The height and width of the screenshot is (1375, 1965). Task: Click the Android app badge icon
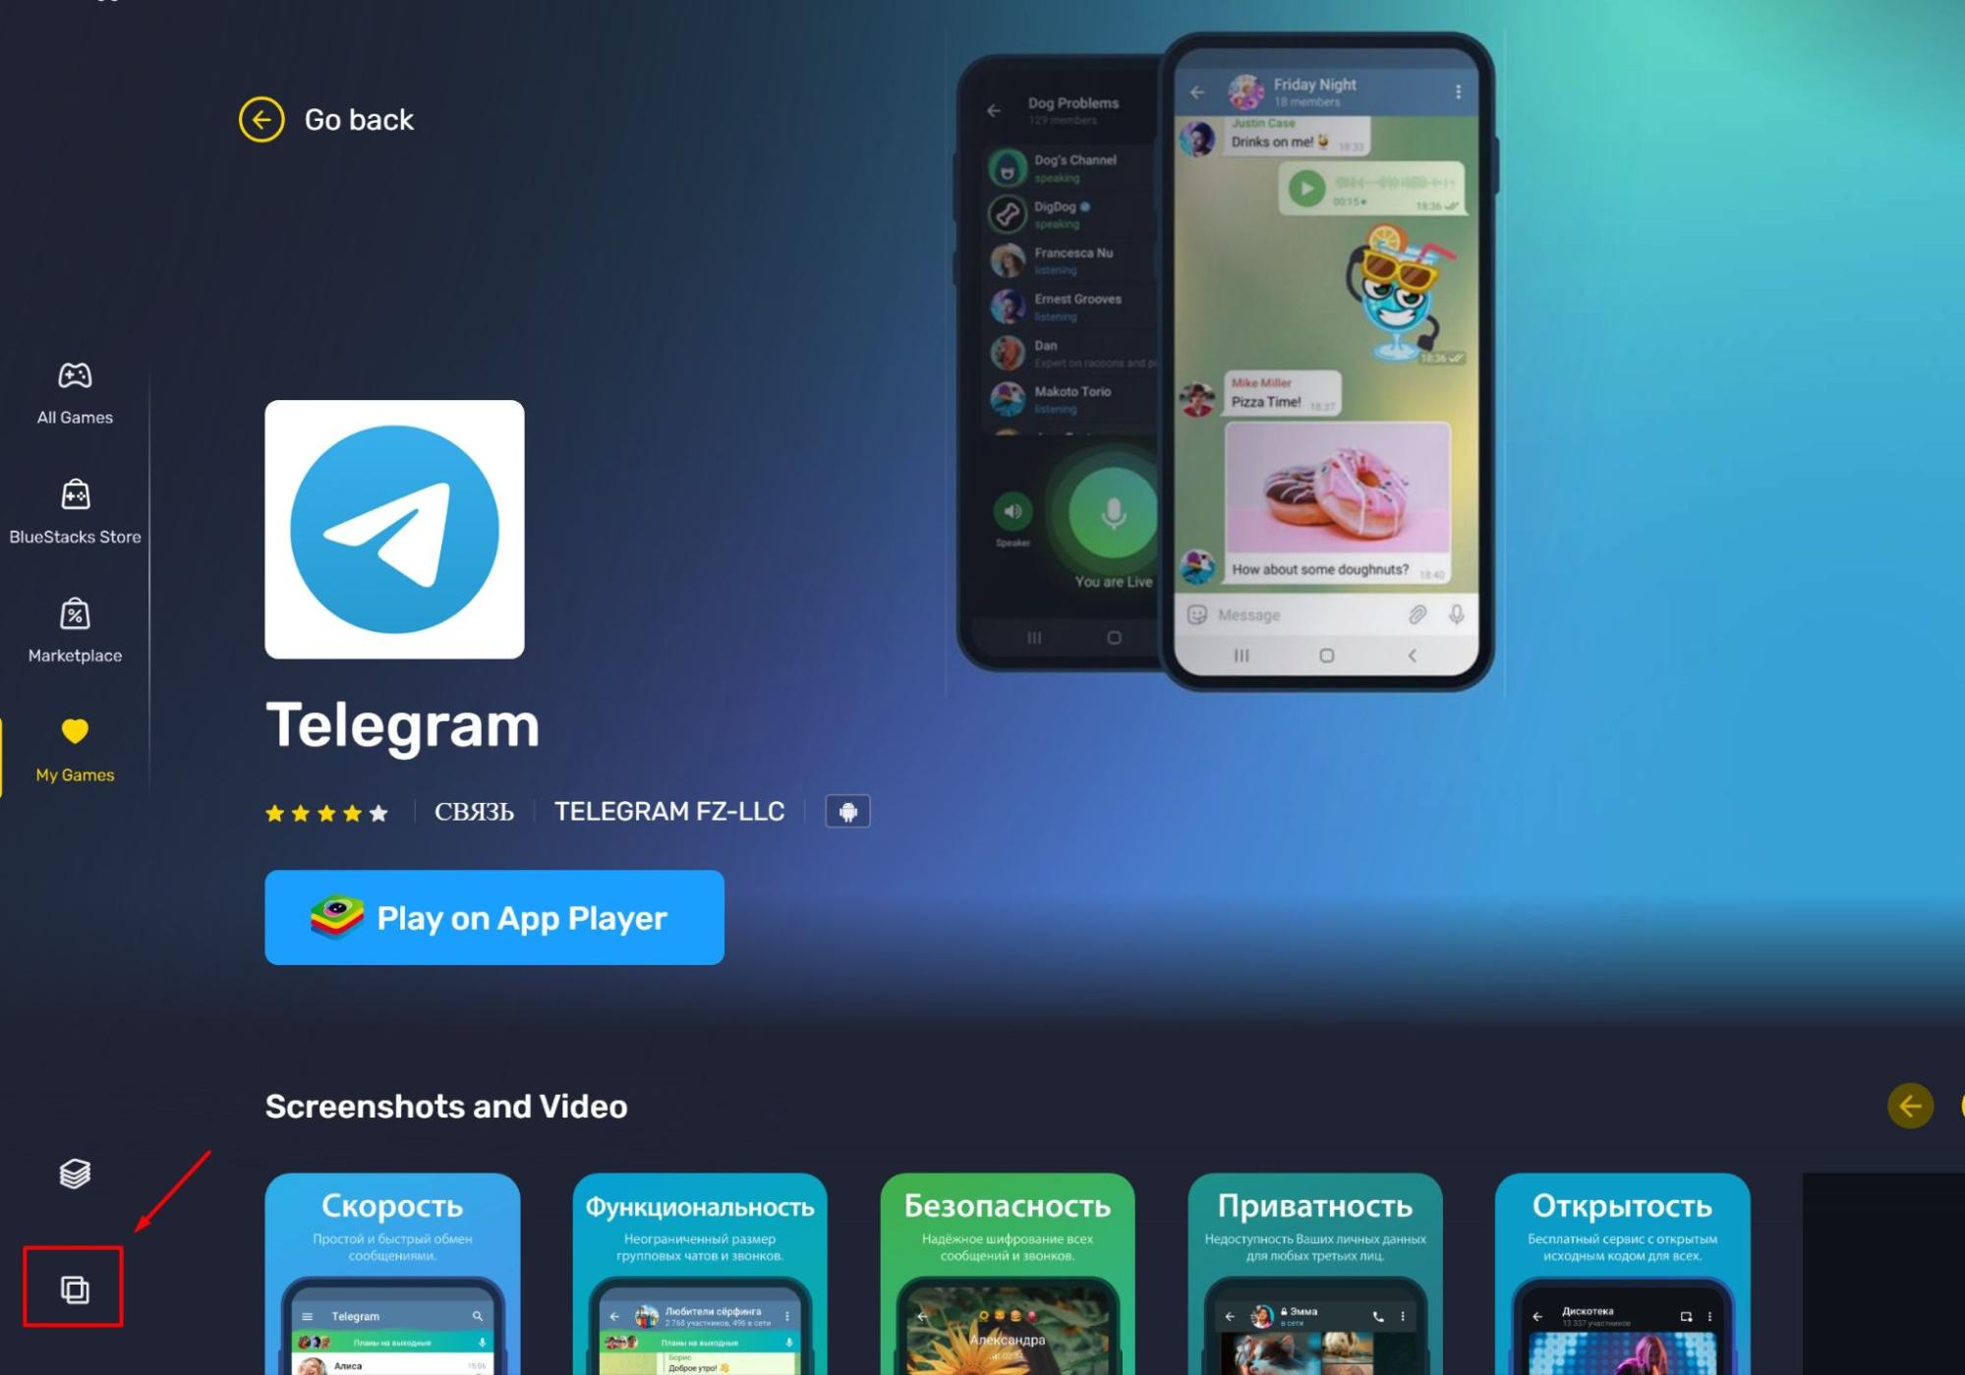(848, 811)
